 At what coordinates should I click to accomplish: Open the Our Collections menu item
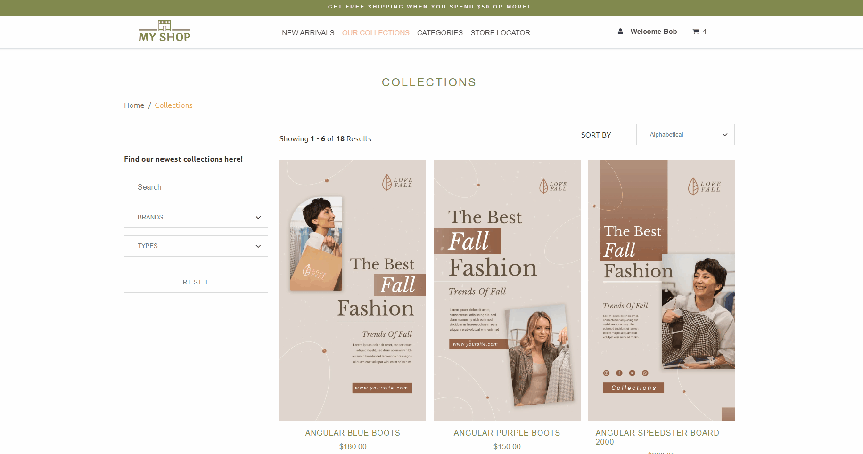pyautogui.click(x=376, y=33)
